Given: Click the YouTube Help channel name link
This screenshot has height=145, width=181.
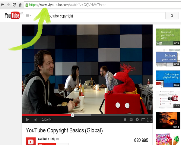Looking at the screenshot, I should tap(46, 139).
